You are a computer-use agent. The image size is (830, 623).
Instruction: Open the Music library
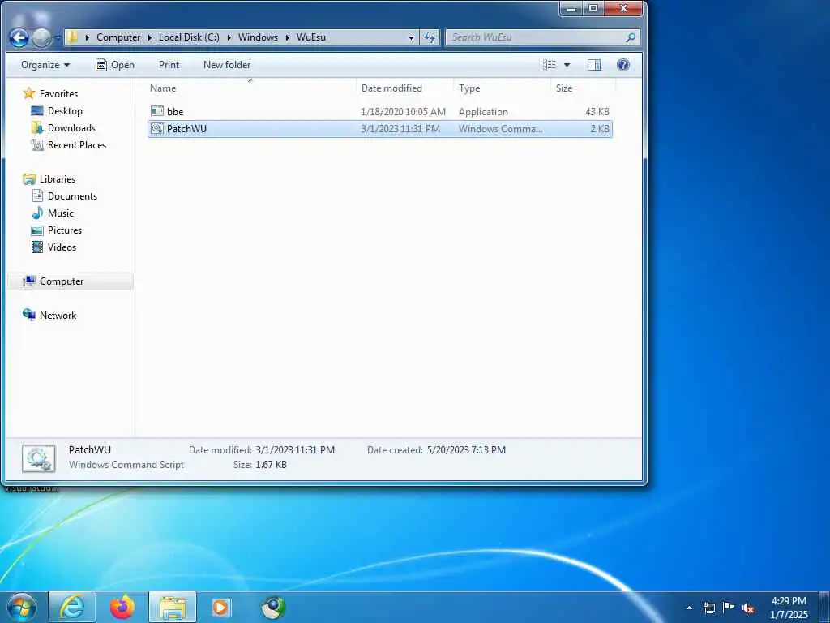60,213
